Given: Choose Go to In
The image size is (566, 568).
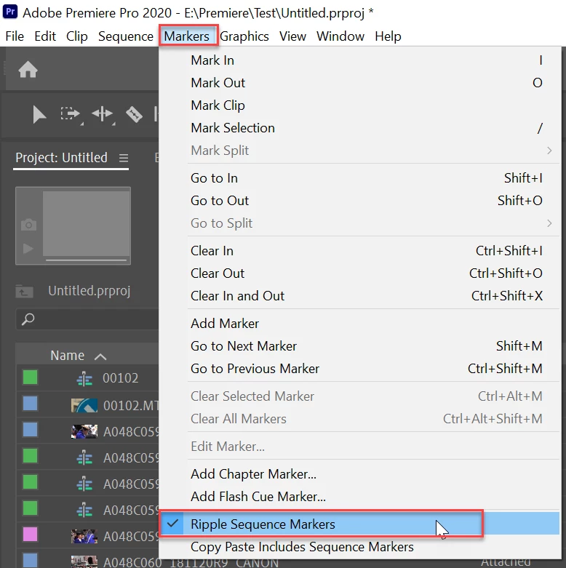Looking at the screenshot, I should point(360,178).
